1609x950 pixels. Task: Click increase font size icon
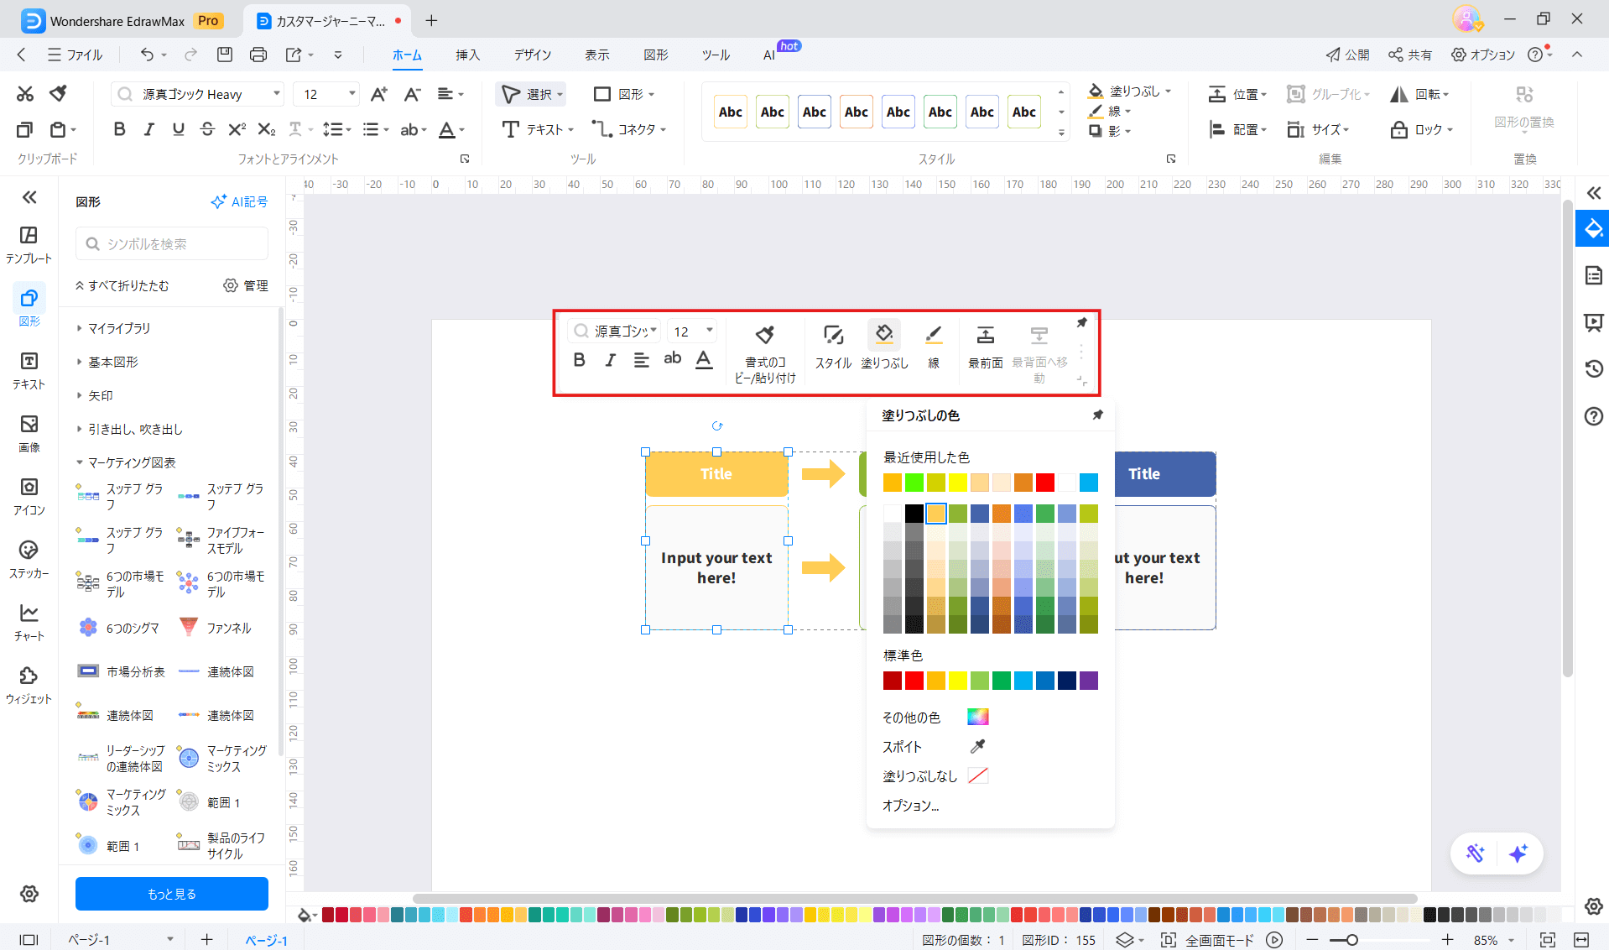(379, 94)
